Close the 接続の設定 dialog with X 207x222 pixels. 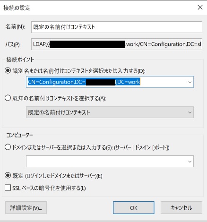200,8
